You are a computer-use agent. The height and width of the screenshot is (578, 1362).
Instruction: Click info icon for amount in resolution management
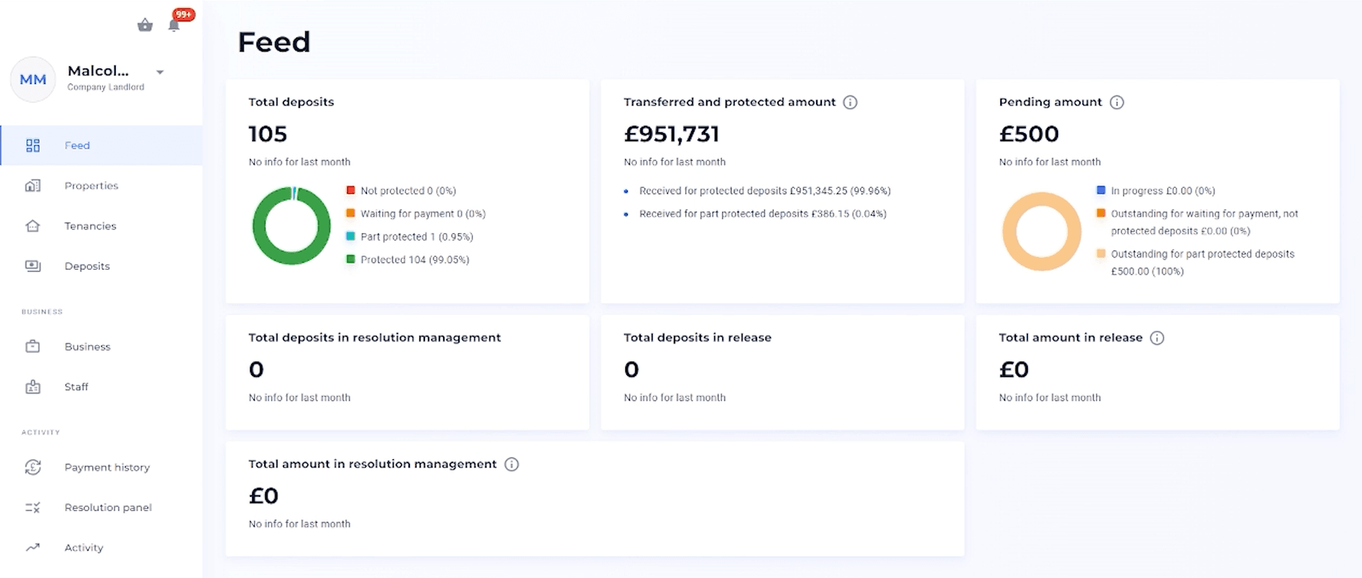click(x=511, y=465)
